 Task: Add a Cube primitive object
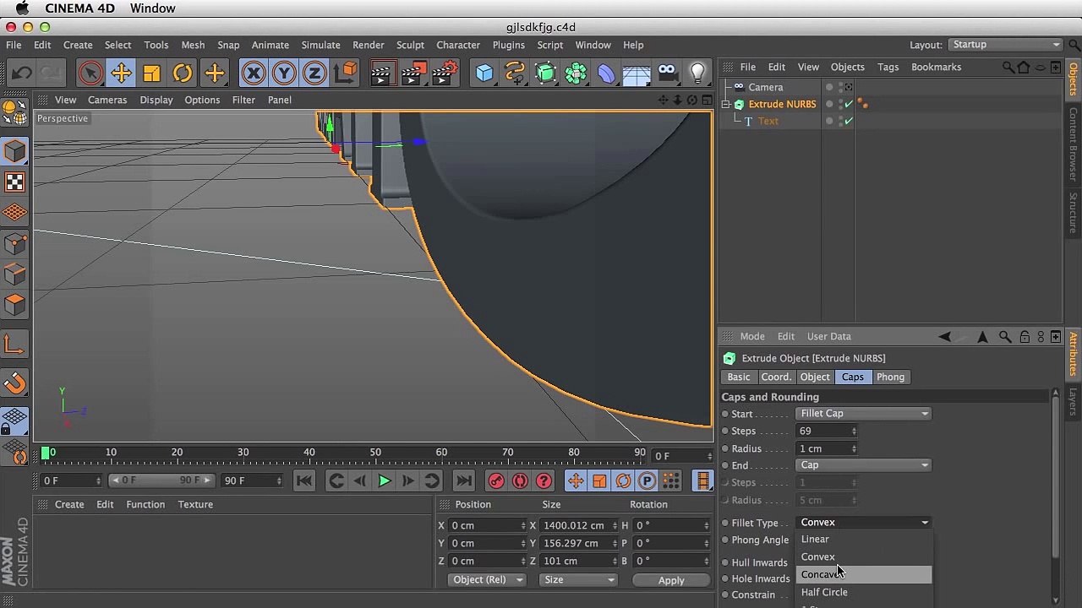coord(484,73)
